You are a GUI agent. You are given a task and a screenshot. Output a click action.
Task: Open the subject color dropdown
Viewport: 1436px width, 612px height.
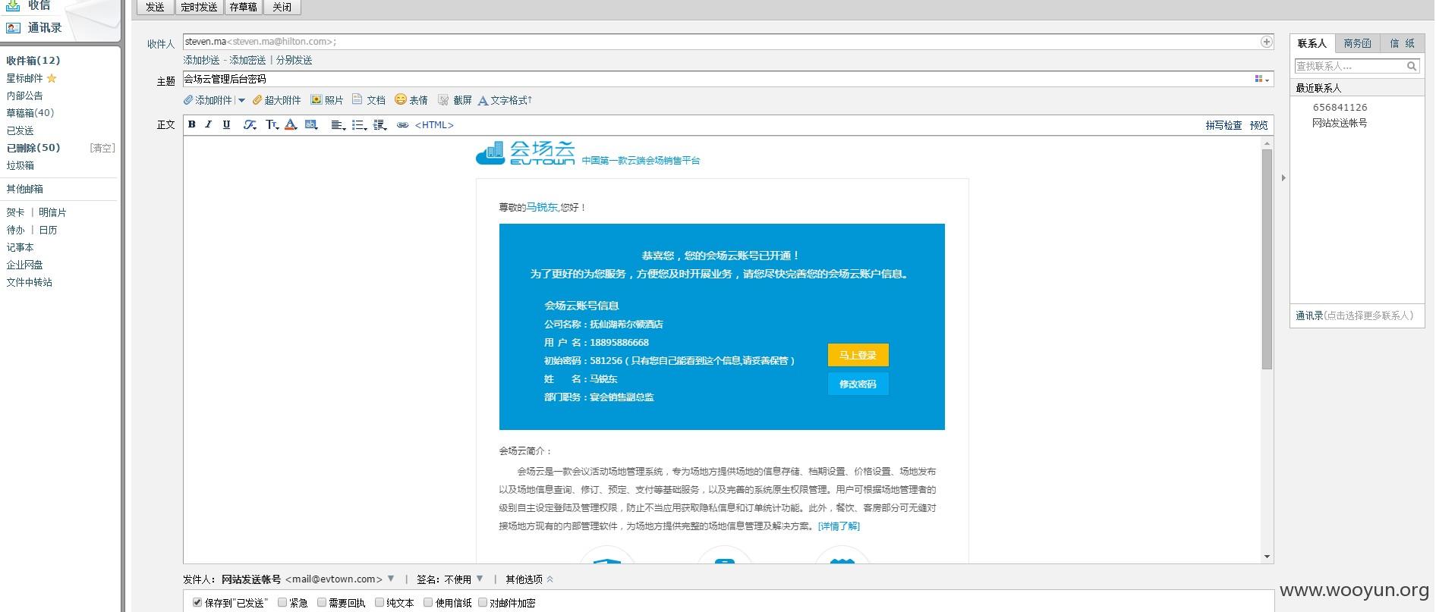tap(1261, 79)
